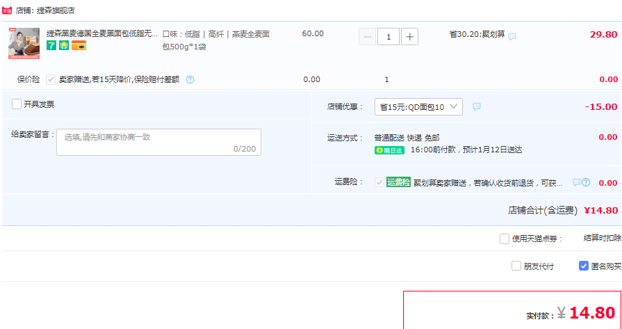The width and height of the screenshot is (622, 329).
Task: Show 运费险 help question mark
Action: [x=586, y=182]
